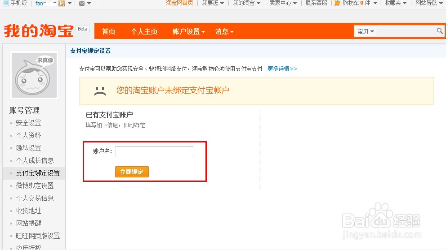Open the top 我的淘宝 dropdown
The width and height of the screenshot is (446, 250).
click(247, 3)
